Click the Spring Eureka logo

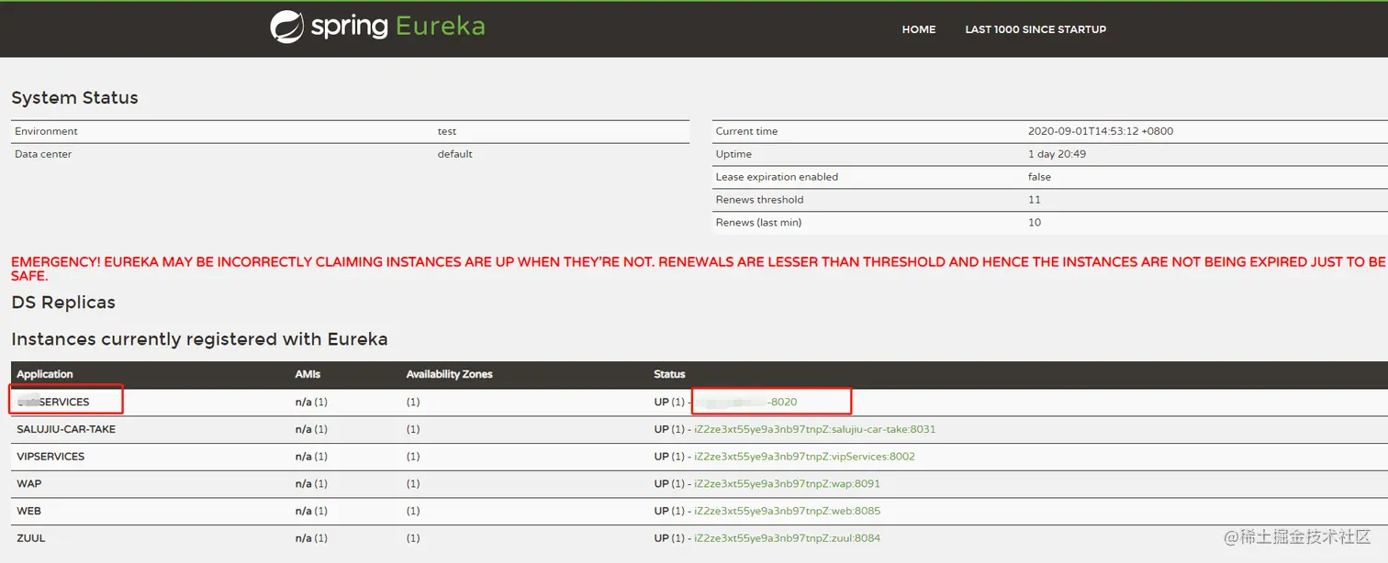(377, 27)
